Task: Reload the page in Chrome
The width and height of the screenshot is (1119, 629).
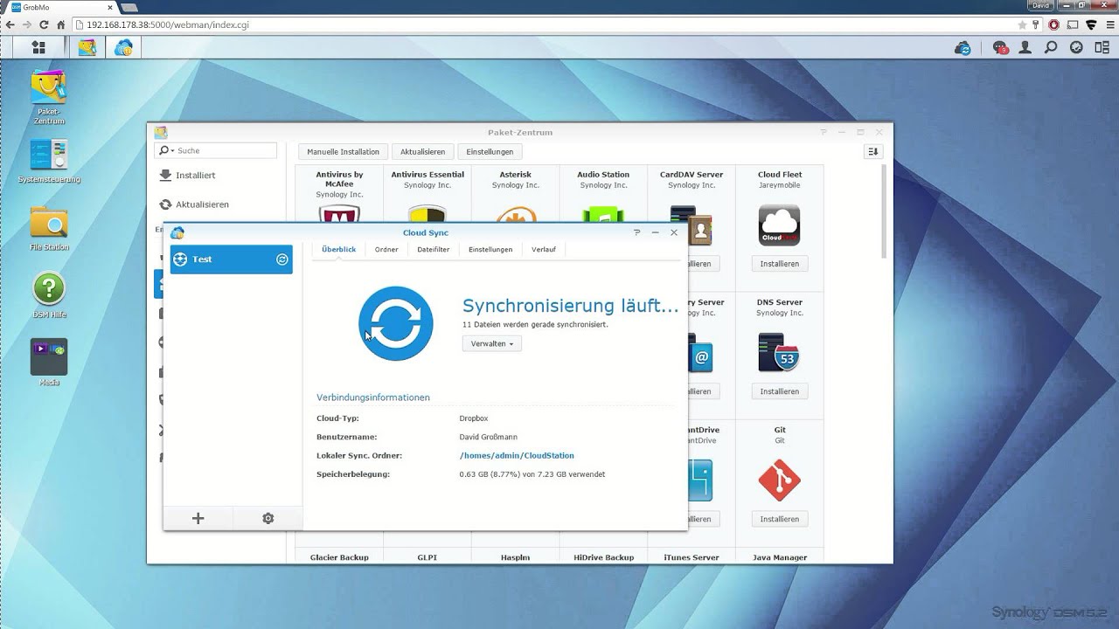Action: [44, 25]
